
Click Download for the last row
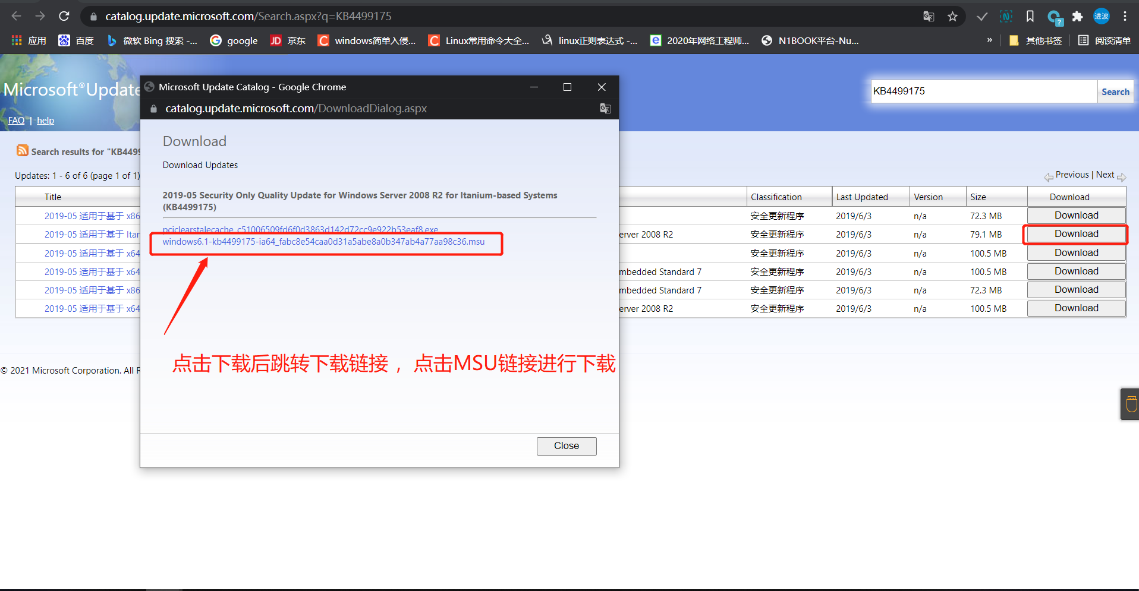(1077, 308)
